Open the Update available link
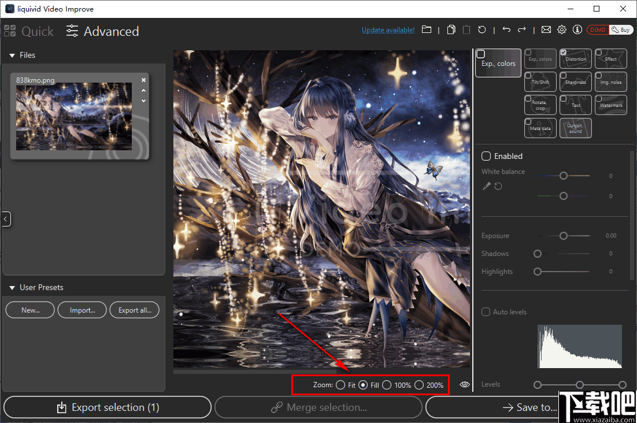The height and width of the screenshot is (423, 637). [388, 29]
